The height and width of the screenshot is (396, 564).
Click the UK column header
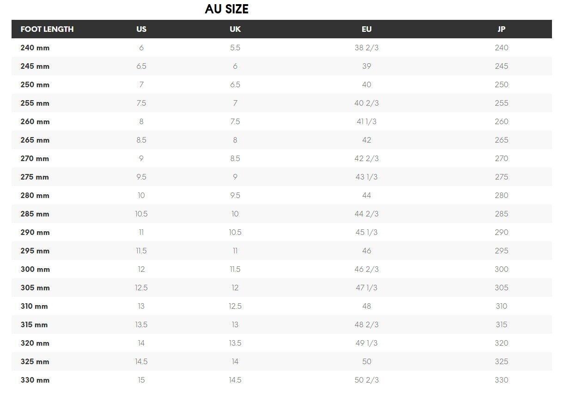(235, 29)
